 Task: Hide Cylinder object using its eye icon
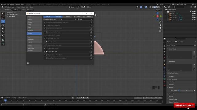click(193, 20)
